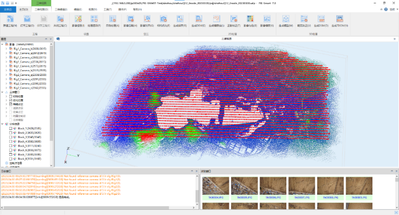
Task: Expand the Rig1_Camera_q tree node
Action: coord(6,53)
